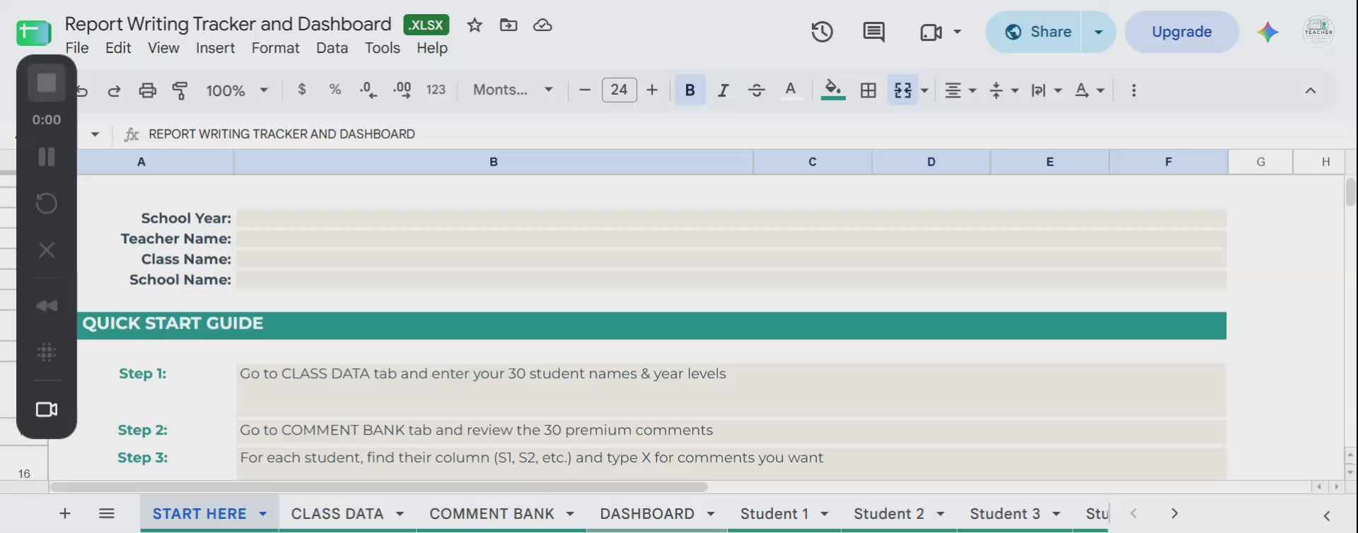This screenshot has height=533, width=1358.
Task: Switch to DASHBOARD sheet tab
Action: (x=647, y=514)
